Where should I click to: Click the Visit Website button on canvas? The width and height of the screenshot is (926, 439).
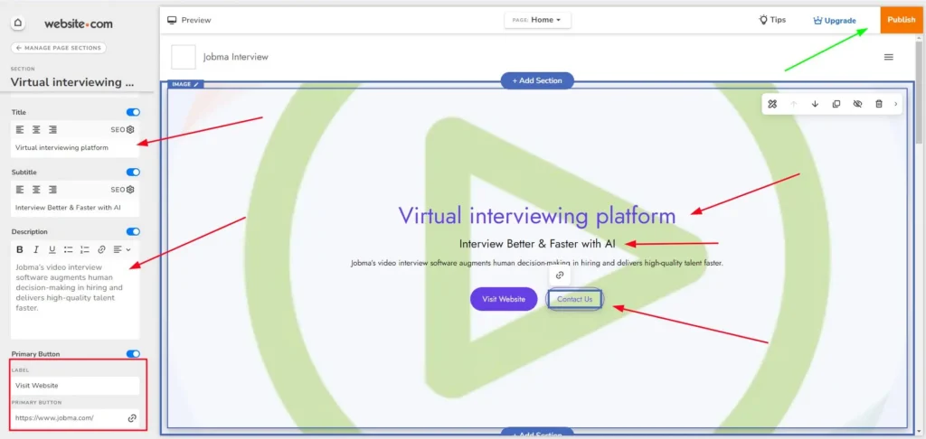pos(504,299)
